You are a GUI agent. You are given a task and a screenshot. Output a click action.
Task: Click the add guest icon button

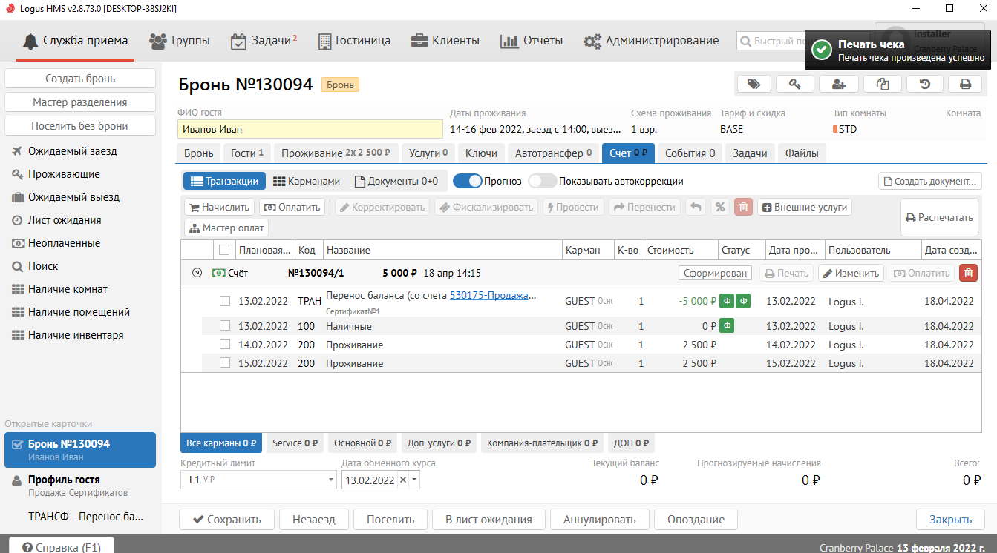839,85
